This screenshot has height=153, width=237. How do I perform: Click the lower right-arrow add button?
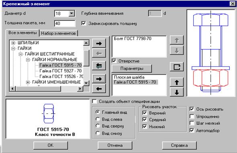[x=99, y=79]
